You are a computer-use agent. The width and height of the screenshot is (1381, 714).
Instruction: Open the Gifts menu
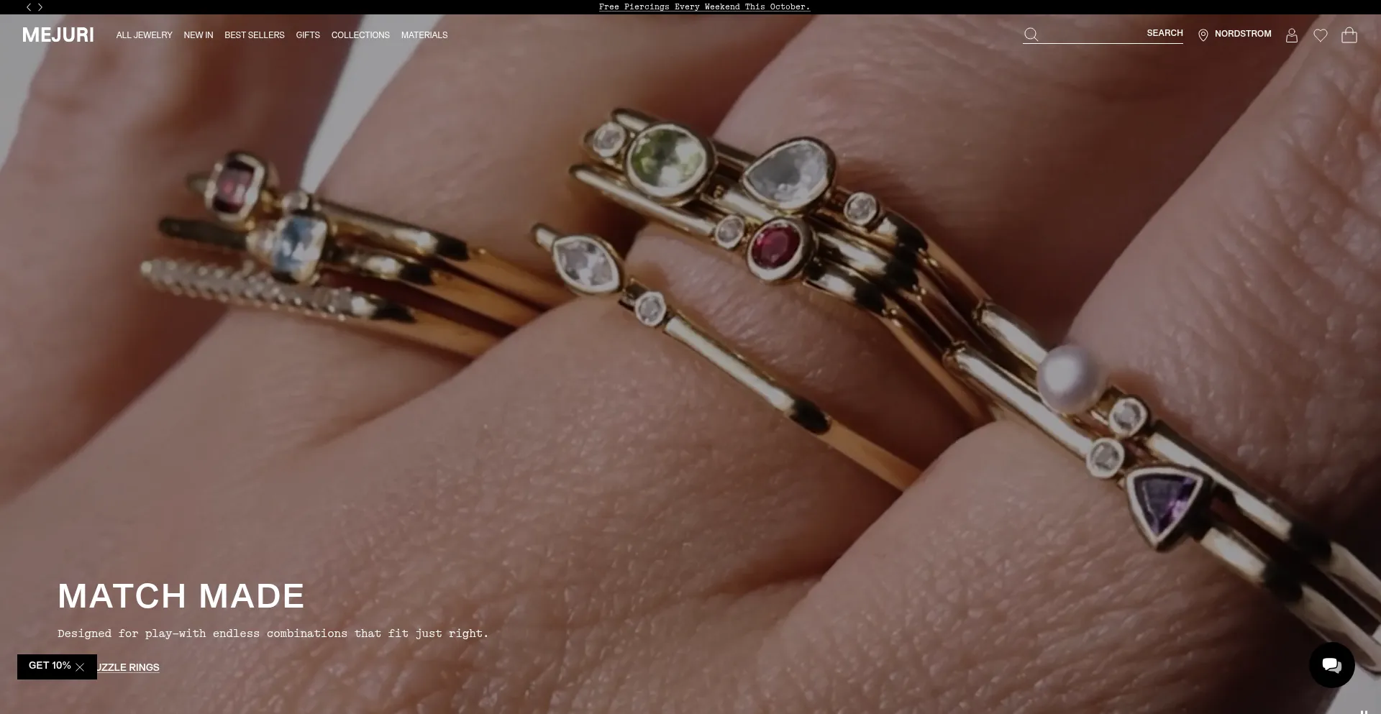tap(308, 35)
